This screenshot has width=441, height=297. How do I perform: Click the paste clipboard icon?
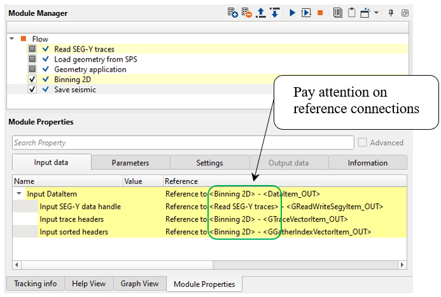[x=351, y=13]
